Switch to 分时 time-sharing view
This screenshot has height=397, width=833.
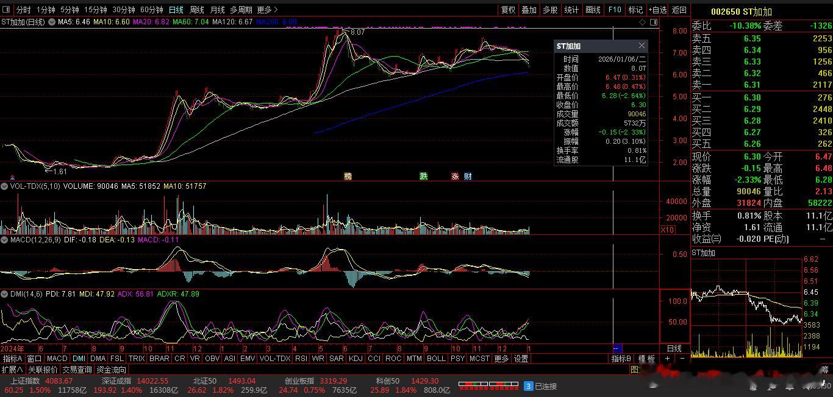[x=23, y=10]
